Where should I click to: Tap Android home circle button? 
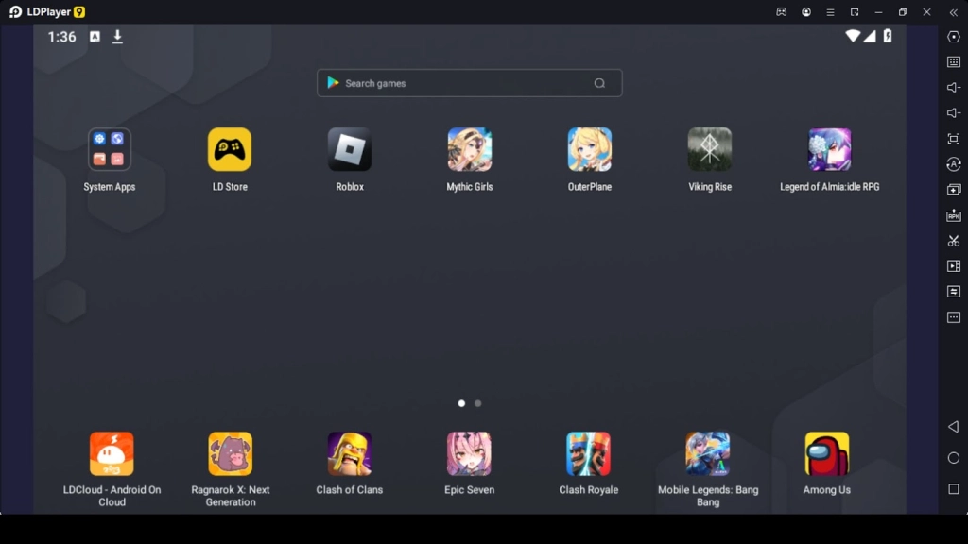coord(953,458)
